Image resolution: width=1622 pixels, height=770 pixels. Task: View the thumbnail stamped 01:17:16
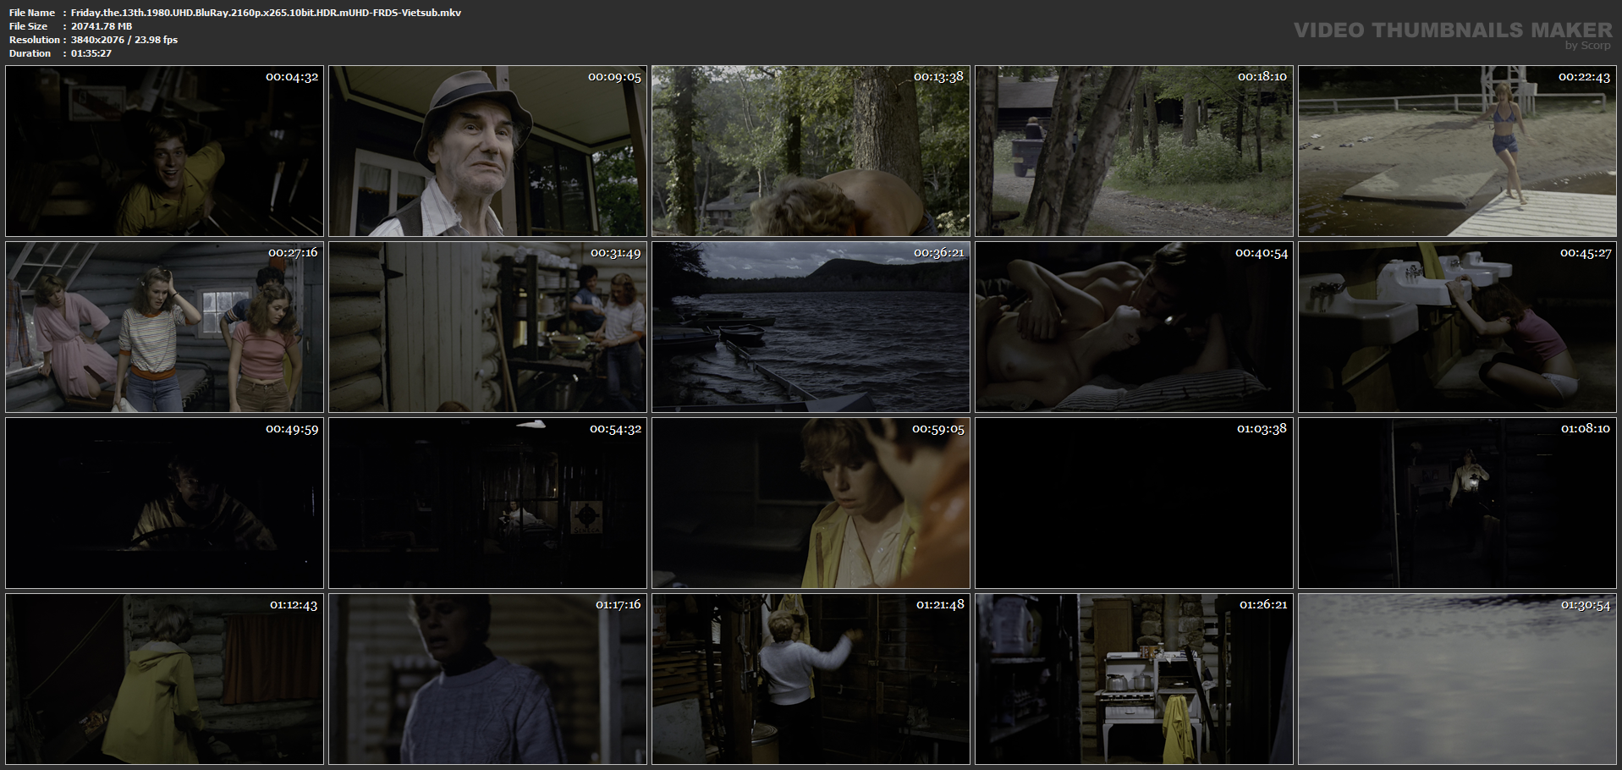(487, 679)
